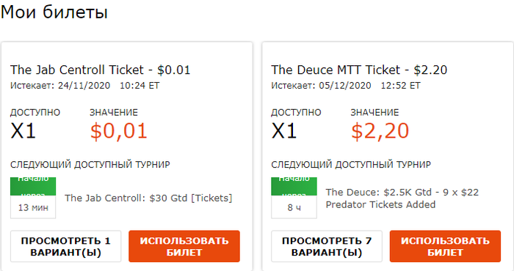Click 'Следующий доступный турнир' label on Deuce card
The height and width of the screenshot is (271, 514).
click(x=351, y=164)
